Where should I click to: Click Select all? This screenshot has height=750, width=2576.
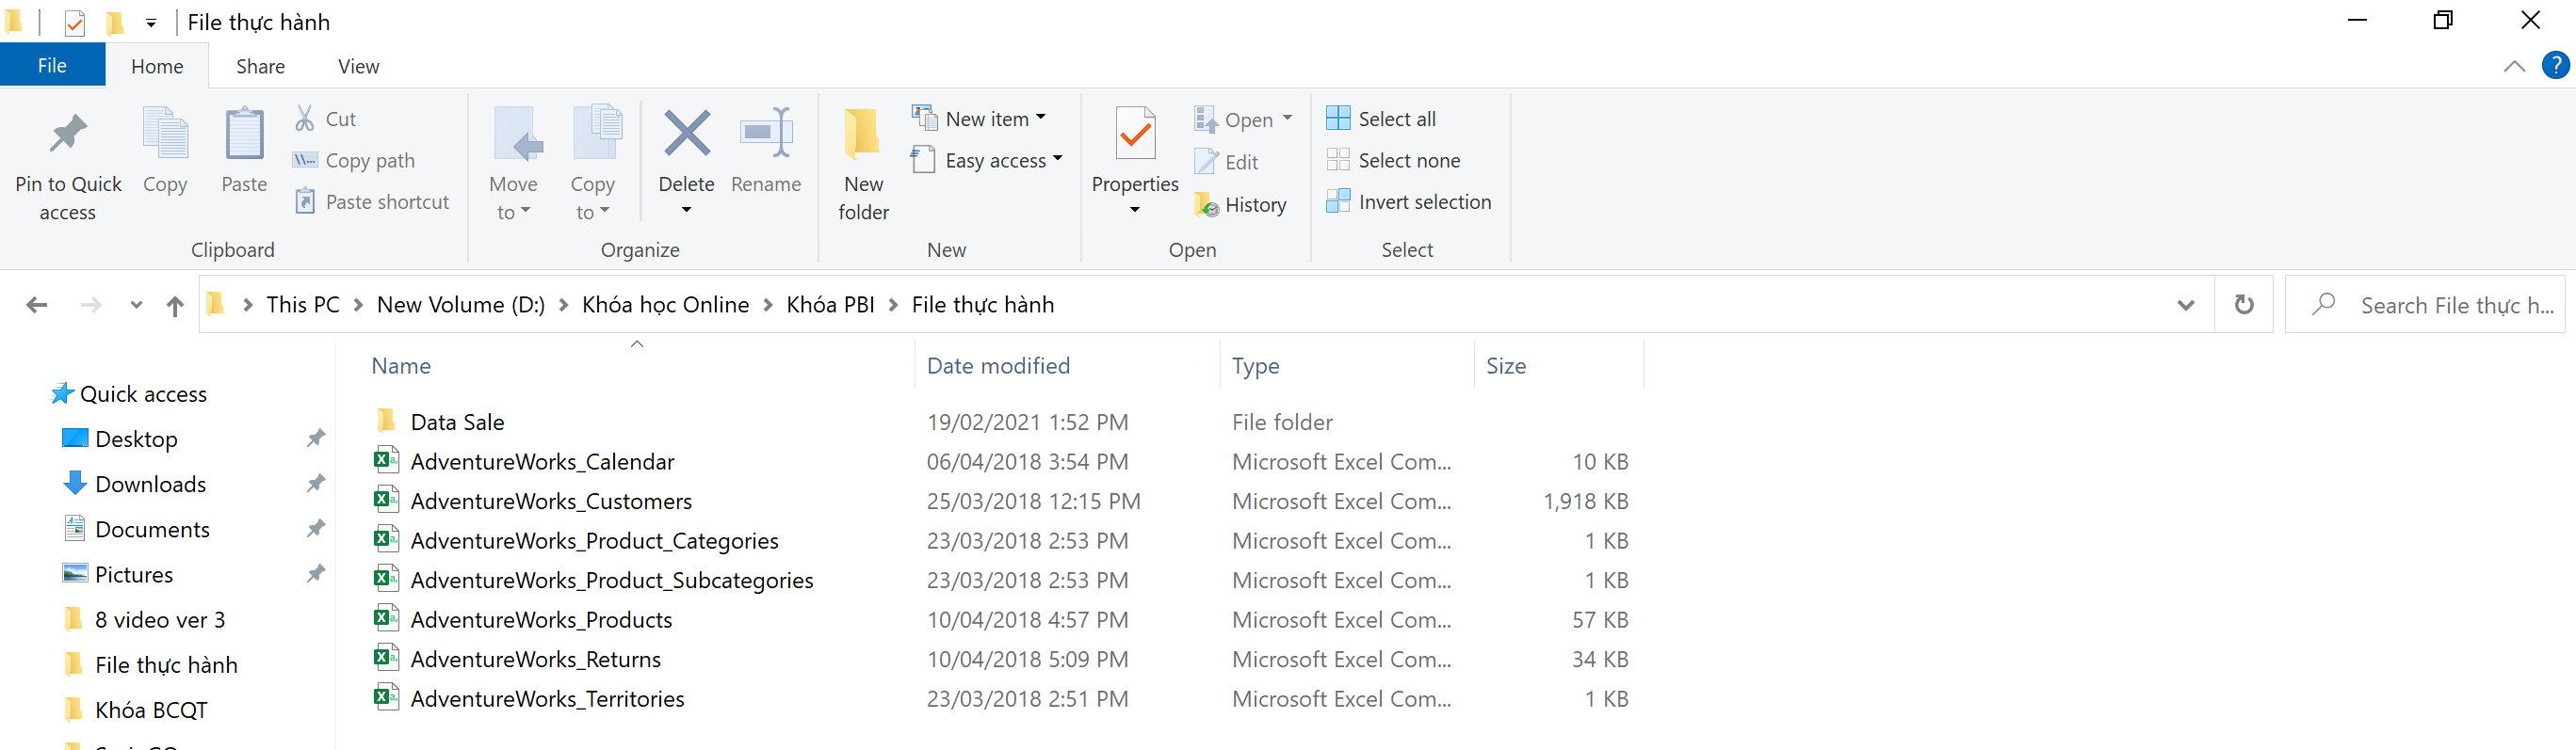(1381, 119)
